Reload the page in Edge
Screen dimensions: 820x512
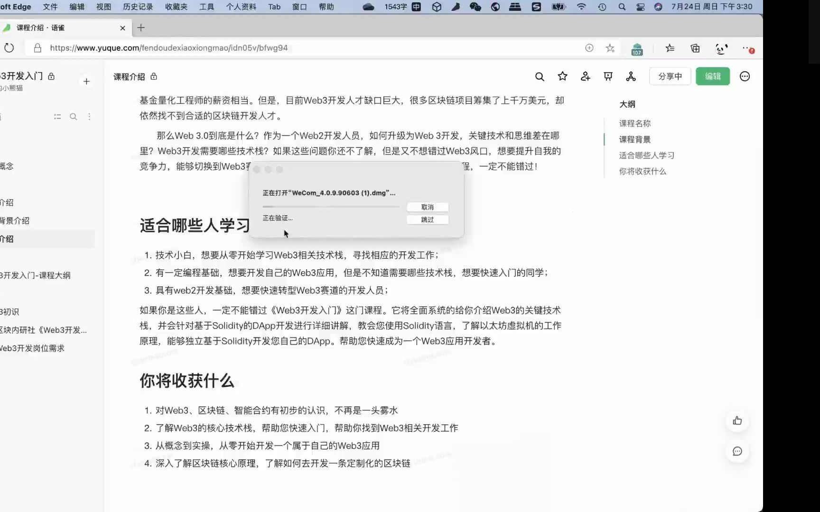click(x=9, y=48)
